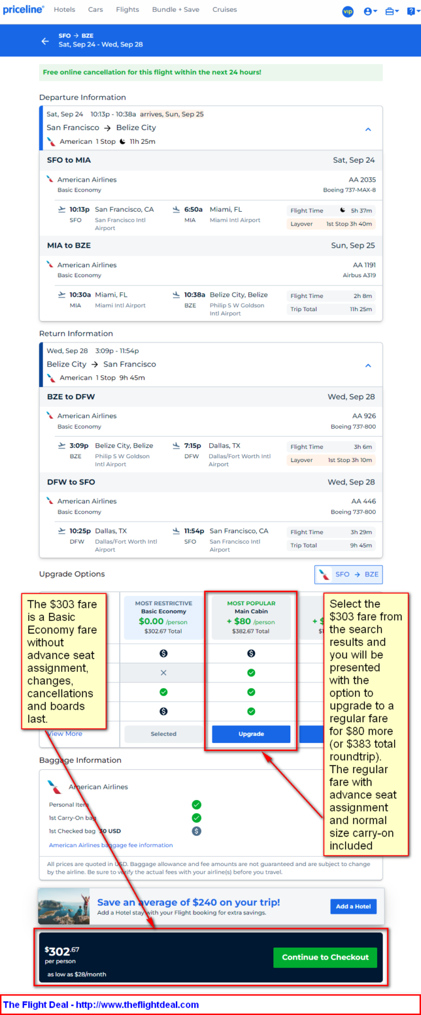The width and height of the screenshot is (421, 1015).
Task: Click the Layover 1st Stop 3h 10m badge
Action: (x=331, y=460)
